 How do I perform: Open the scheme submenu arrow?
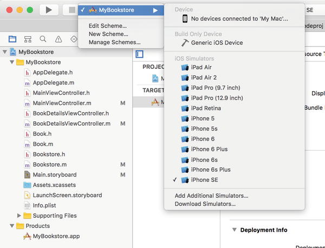[x=155, y=10]
